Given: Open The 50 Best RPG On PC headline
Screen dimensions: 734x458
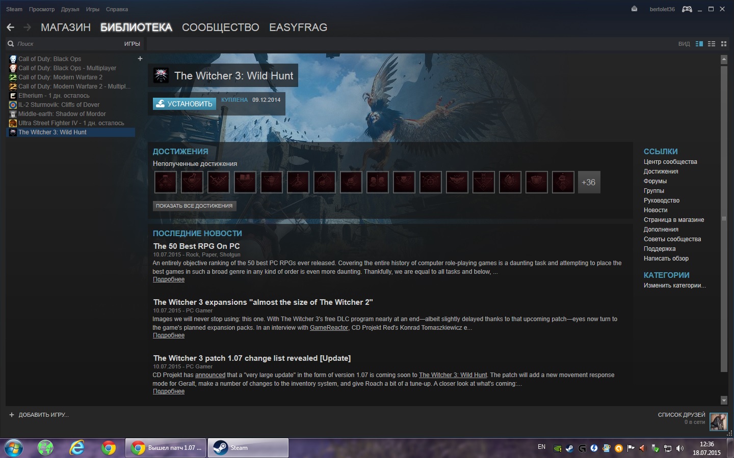Looking at the screenshot, I should click(x=196, y=246).
